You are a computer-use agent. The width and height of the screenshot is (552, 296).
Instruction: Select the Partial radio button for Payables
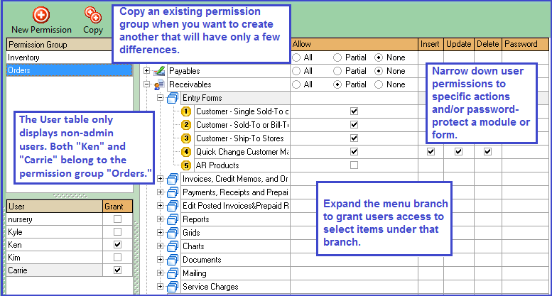pyautogui.click(x=337, y=71)
